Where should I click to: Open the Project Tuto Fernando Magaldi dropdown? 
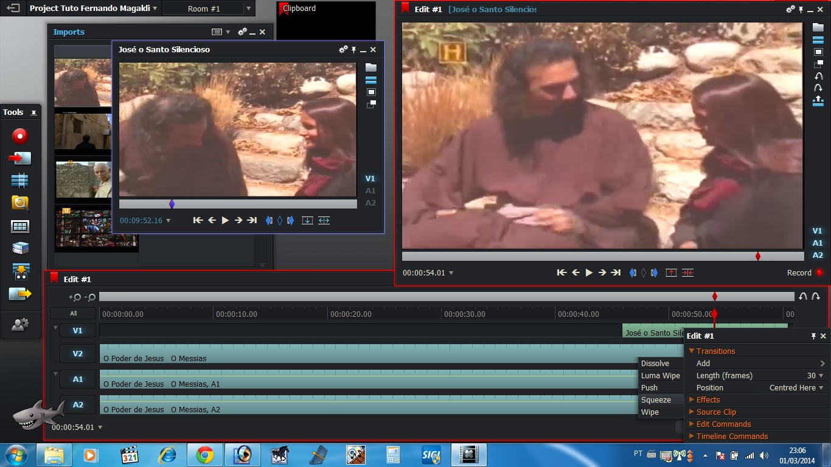coord(94,9)
